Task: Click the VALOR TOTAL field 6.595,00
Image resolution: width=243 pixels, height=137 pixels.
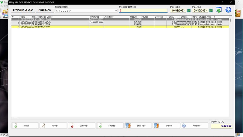Action: point(221,126)
